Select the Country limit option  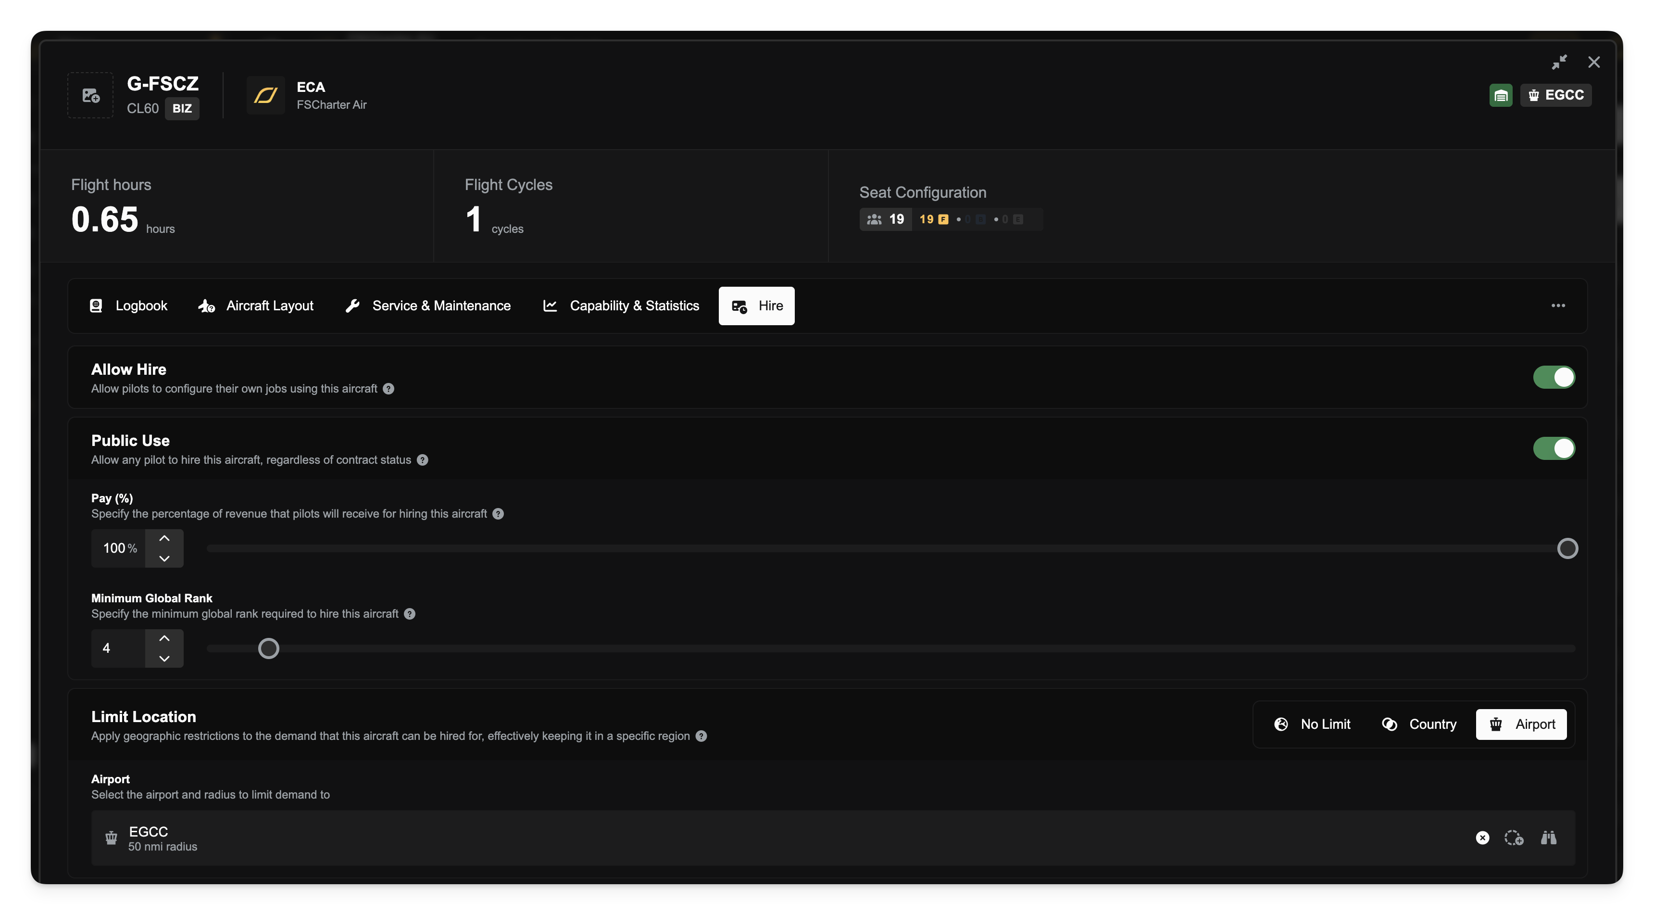[1419, 724]
